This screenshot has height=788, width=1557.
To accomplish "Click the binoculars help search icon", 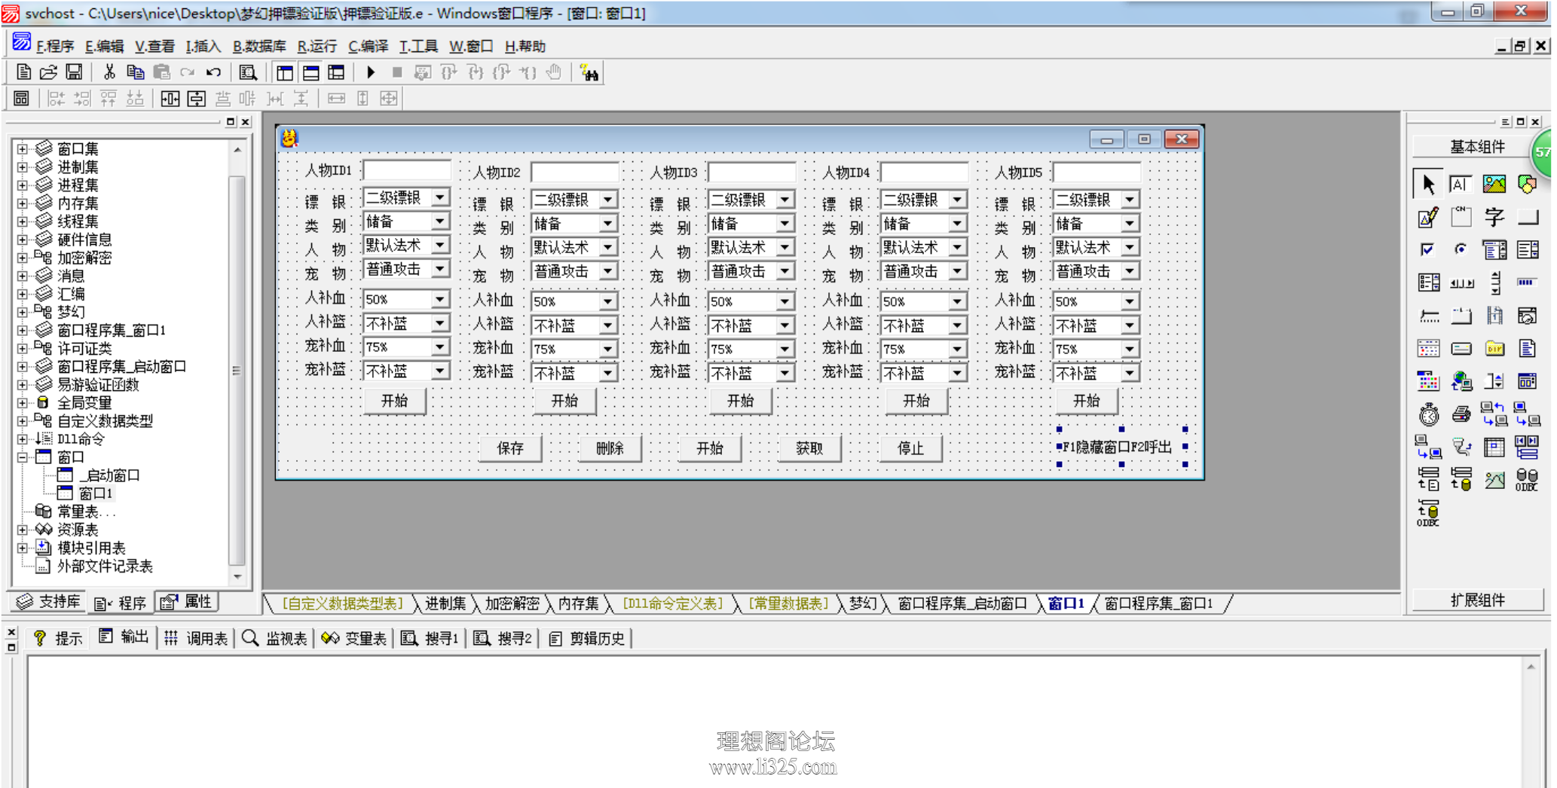I will 589,72.
